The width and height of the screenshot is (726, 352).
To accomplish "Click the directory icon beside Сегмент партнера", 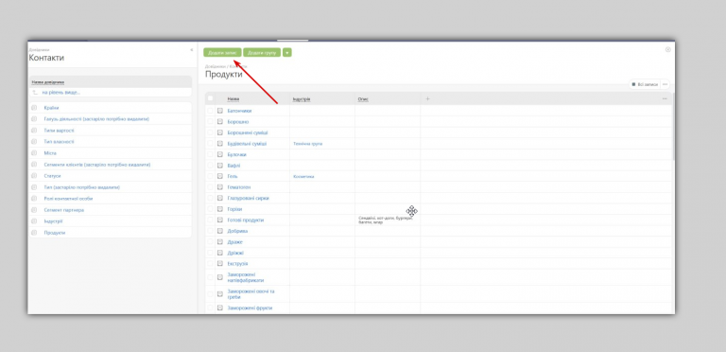I will point(34,210).
